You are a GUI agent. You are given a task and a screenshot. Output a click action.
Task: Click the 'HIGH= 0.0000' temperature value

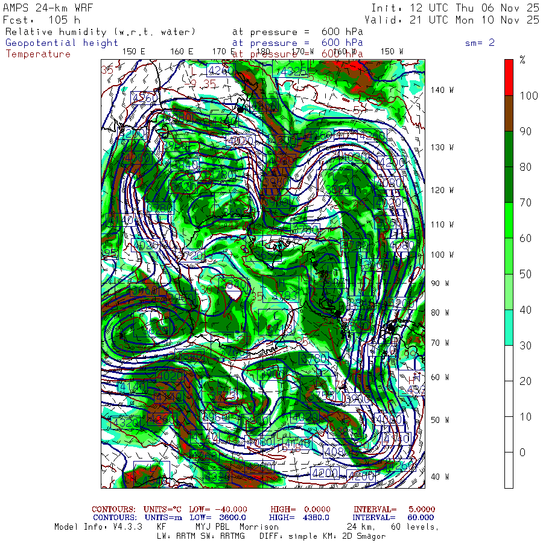(x=300, y=509)
